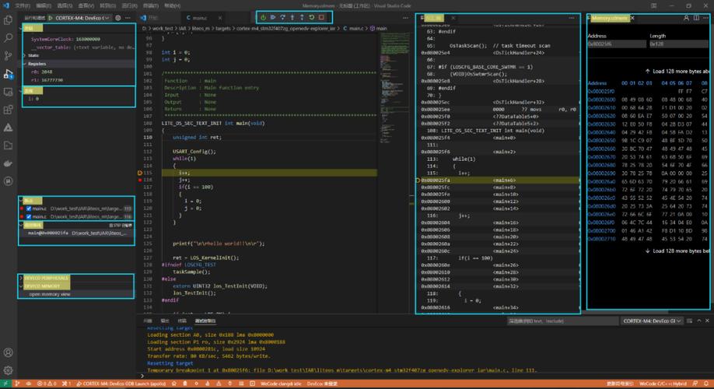Open launch.json gear beside debug configuration

(118, 18)
